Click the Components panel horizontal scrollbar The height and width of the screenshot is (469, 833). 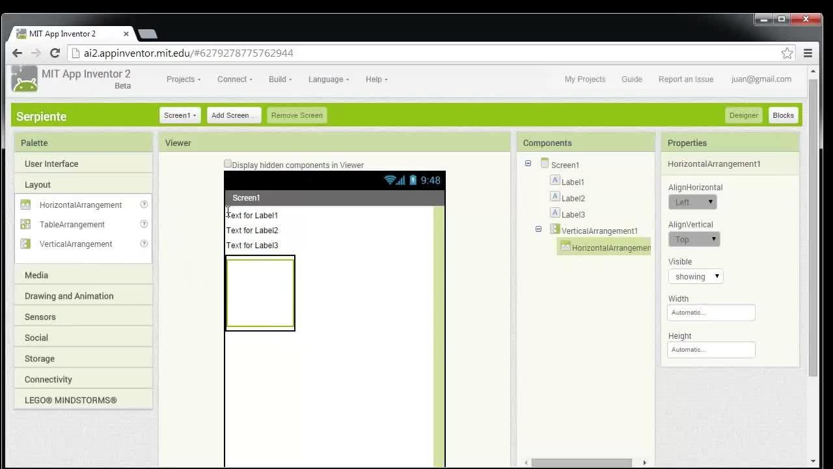pyautogui.click(x=582, y=462)
